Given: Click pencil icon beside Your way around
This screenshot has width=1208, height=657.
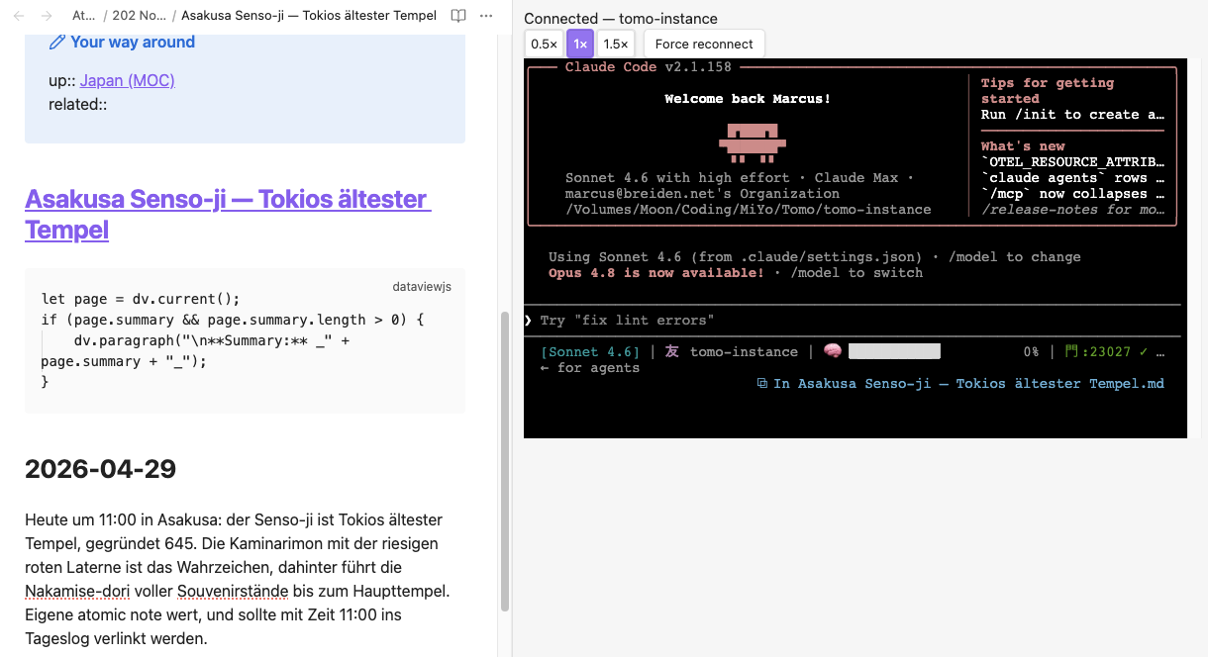Looking at the screenshot, I should 57,42.
